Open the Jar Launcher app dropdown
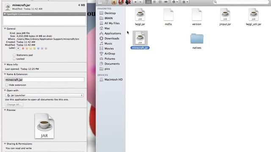The image size is (271, 152). coord(44,95)
